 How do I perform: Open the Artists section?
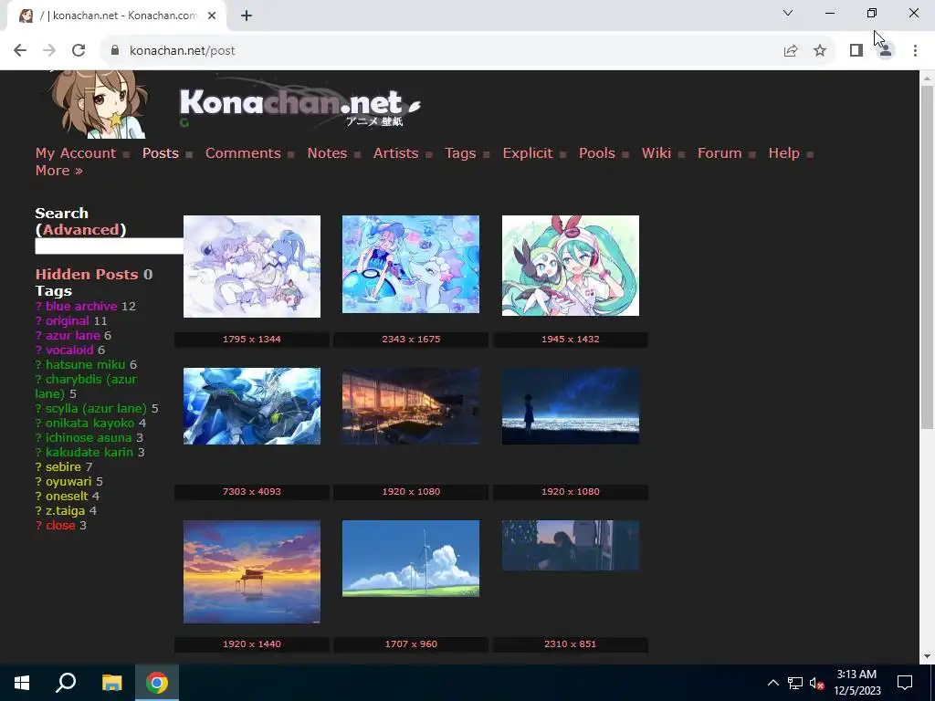click(x=395, y=153)
